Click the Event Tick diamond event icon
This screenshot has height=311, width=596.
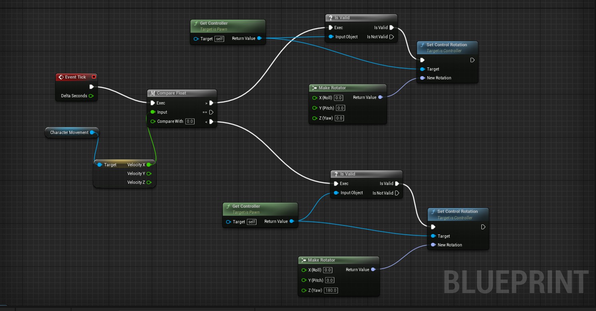click(61, 77)
